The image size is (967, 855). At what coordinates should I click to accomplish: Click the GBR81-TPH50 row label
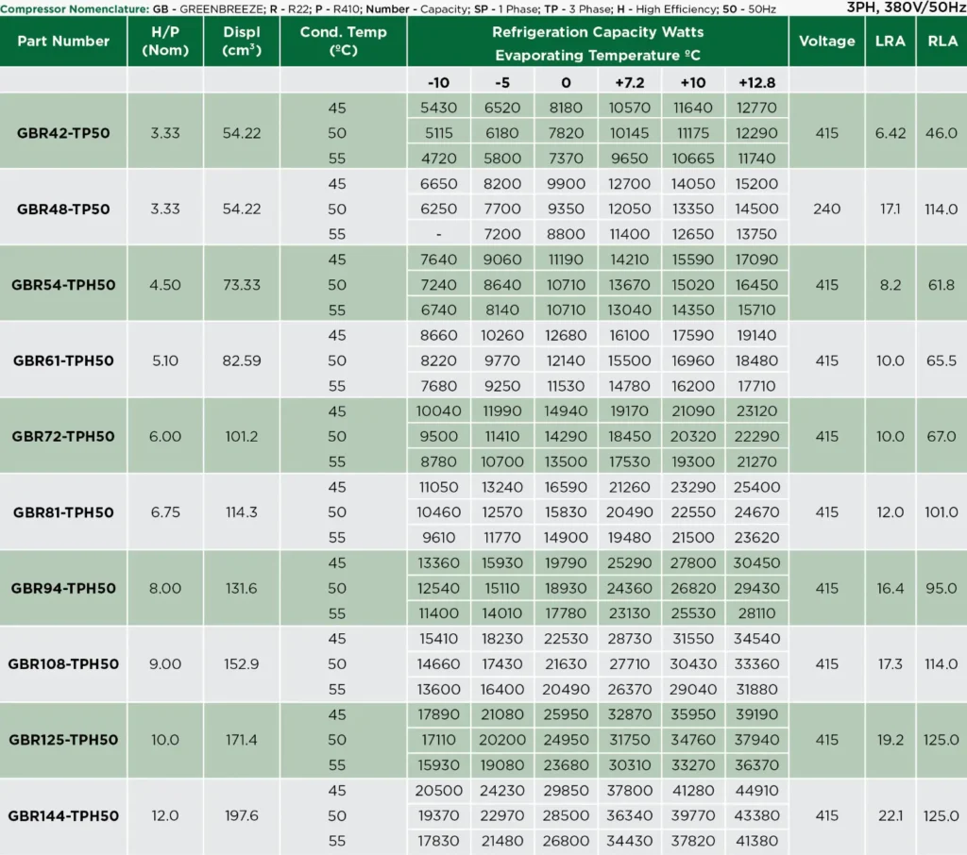pos(63,512)
